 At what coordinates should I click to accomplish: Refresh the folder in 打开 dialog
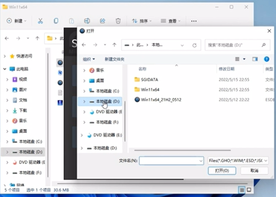coord(194,45)
